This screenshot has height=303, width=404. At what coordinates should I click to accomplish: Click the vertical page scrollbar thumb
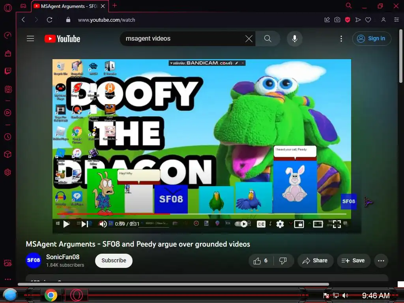click(401, 56)
